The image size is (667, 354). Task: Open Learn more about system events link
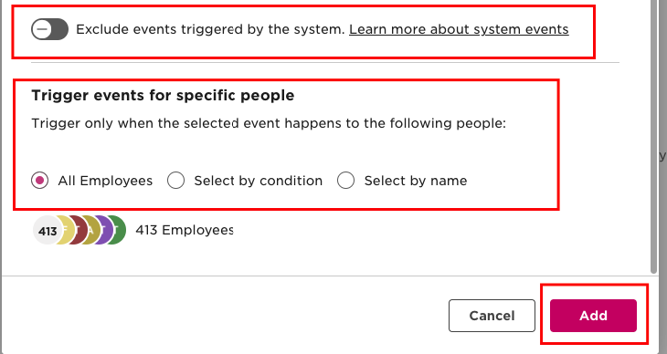459,29
